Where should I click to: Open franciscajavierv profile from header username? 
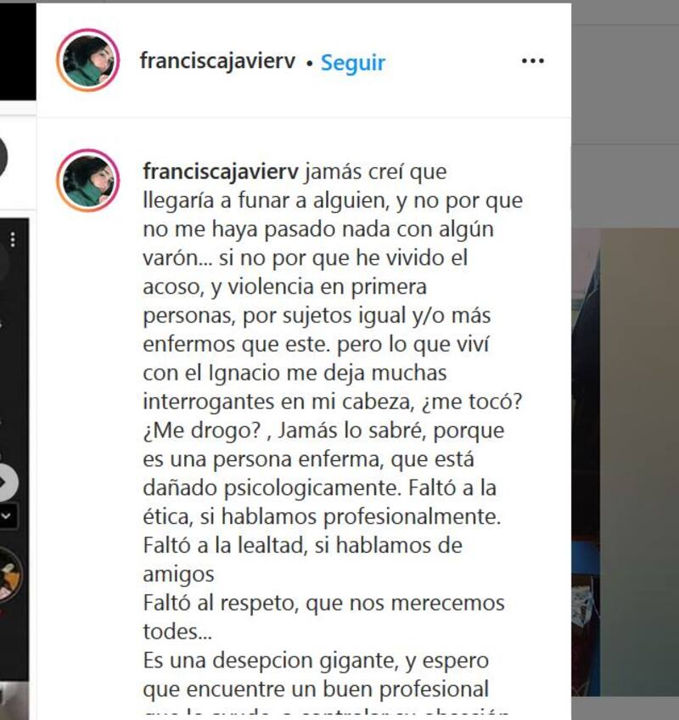click(x=217, y=61)
